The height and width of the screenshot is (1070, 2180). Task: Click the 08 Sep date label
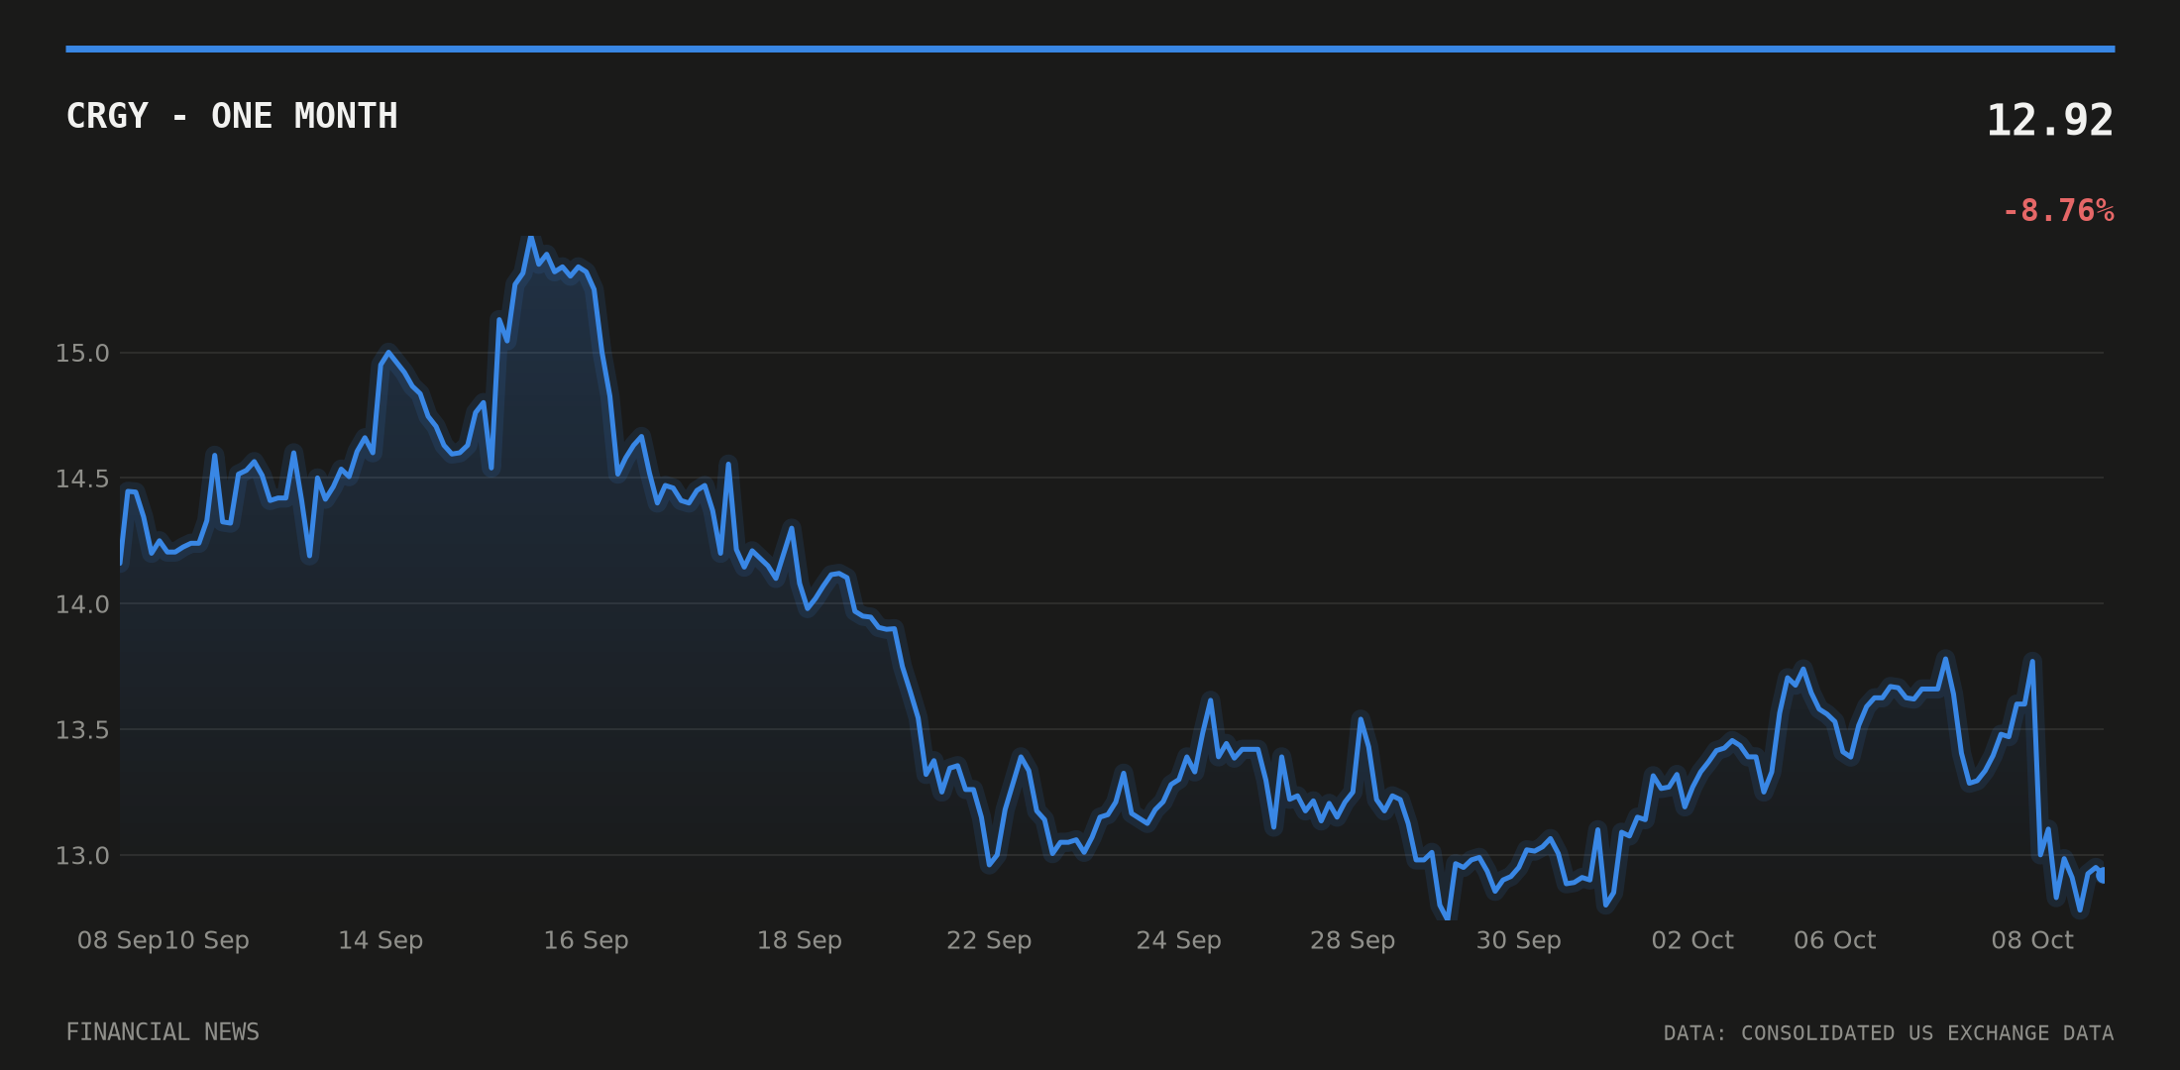pos(120,940)
